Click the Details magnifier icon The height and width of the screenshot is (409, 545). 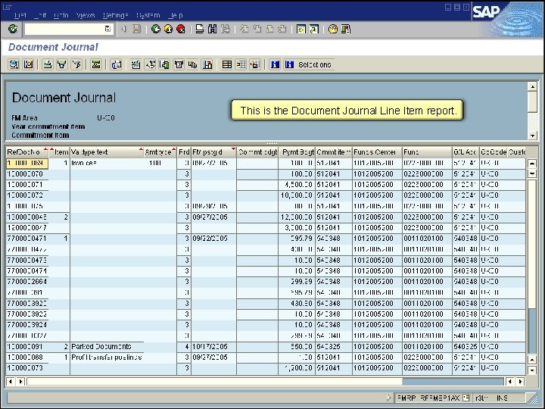[x=14, y=64]
